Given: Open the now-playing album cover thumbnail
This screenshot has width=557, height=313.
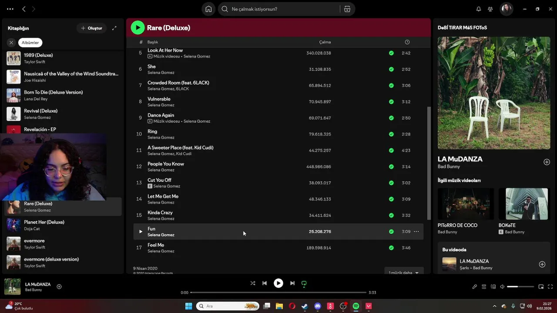Looking at the screenshot, I should (13, 286).
